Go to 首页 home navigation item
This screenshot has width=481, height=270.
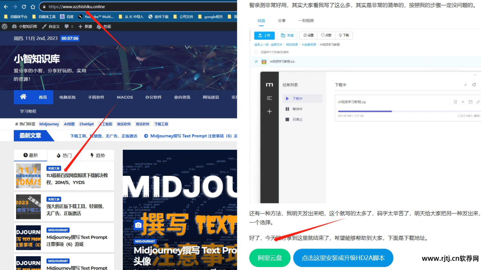pyautogui.click(x=34, y=97)
